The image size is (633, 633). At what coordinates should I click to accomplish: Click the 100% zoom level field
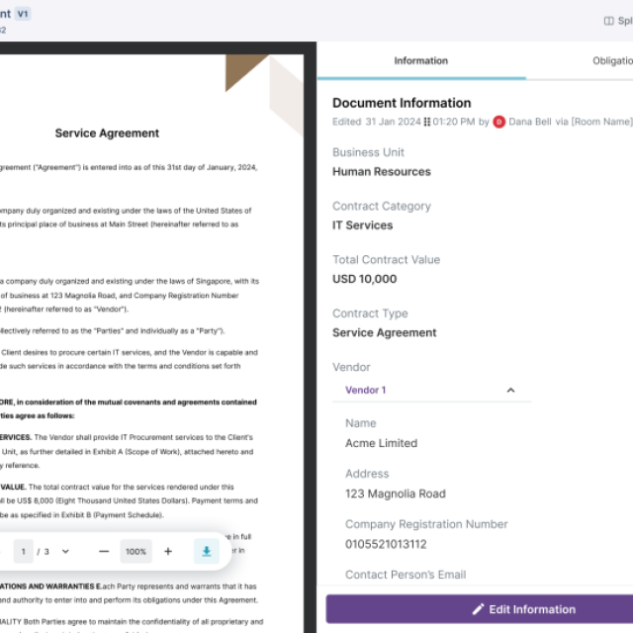[x=136, y=551]
